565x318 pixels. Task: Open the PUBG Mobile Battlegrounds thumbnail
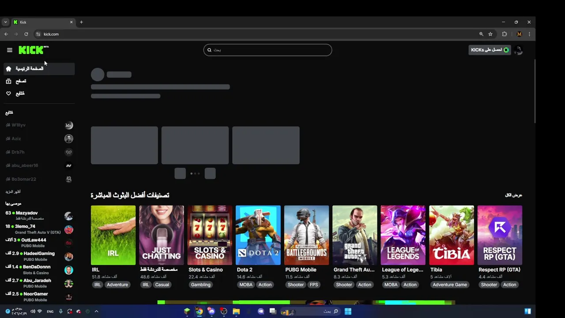pos(306,235)
